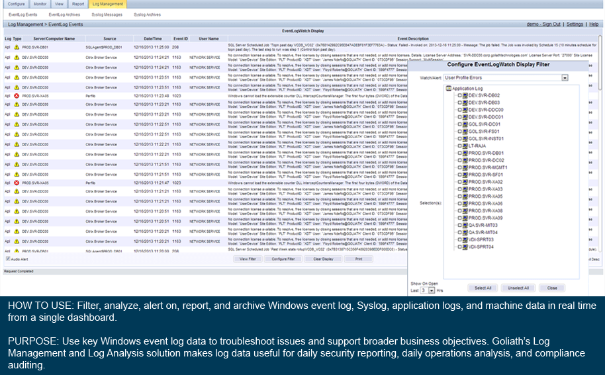
Task: Open the Settings link
Action: (x=575, y=24)
